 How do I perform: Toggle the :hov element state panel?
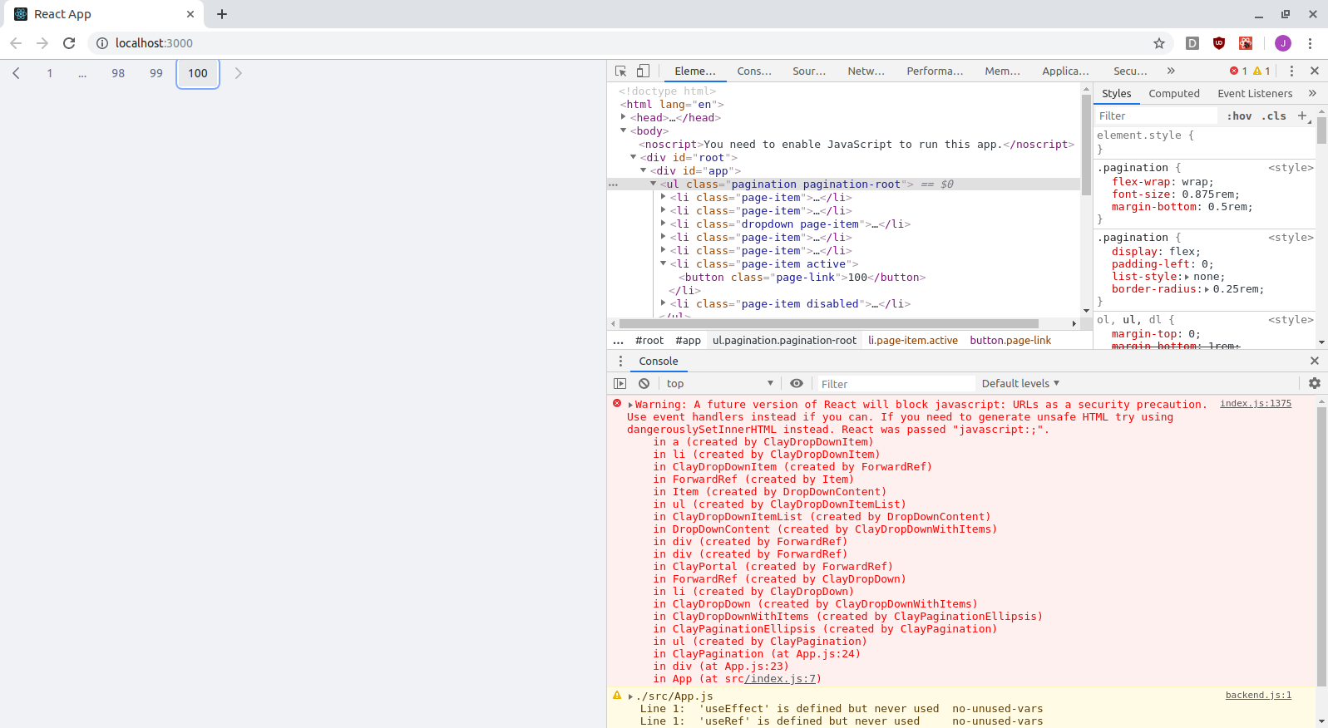click(1239, 116)
